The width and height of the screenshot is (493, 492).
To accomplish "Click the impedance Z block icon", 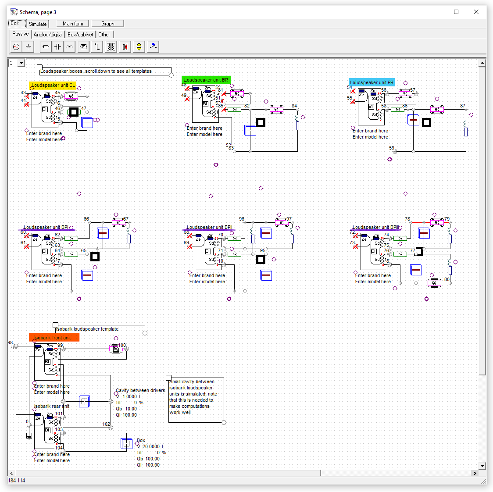I will (83, 46).
